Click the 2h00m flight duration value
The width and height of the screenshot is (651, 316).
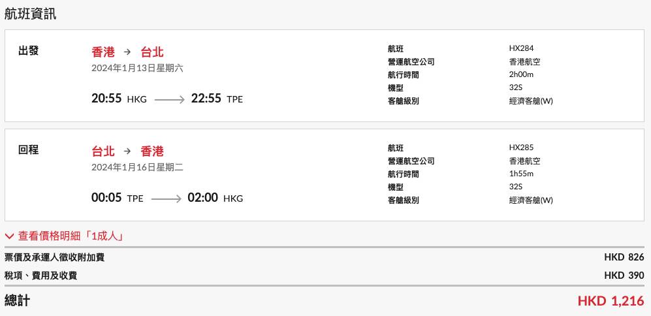[x=522, y=74]
